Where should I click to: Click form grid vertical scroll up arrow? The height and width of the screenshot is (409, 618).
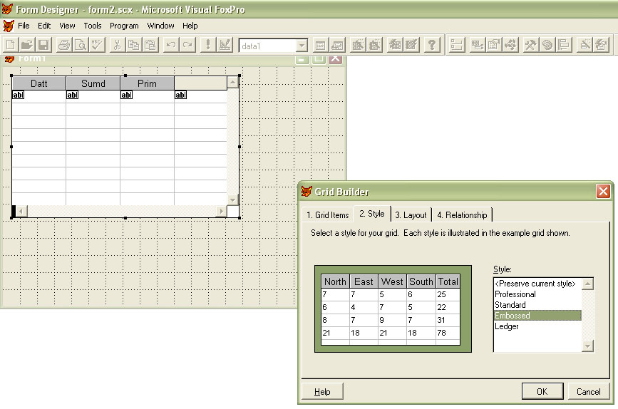[x=232, y=82]
